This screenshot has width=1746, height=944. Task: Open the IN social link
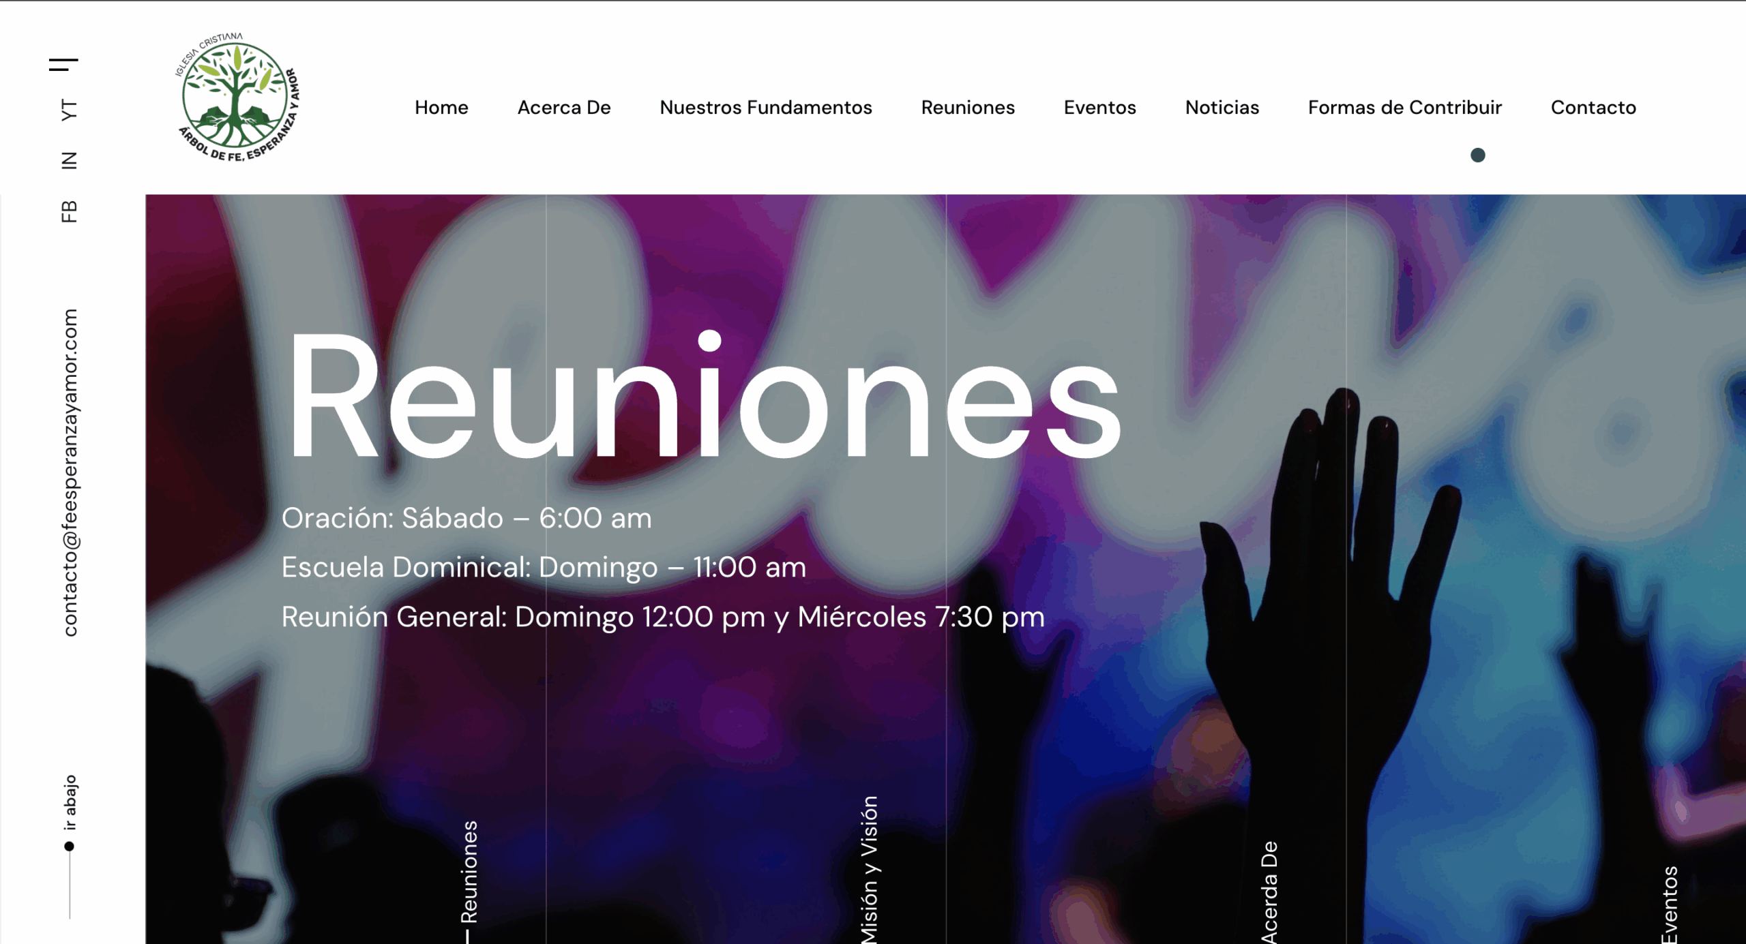point(69,160)
